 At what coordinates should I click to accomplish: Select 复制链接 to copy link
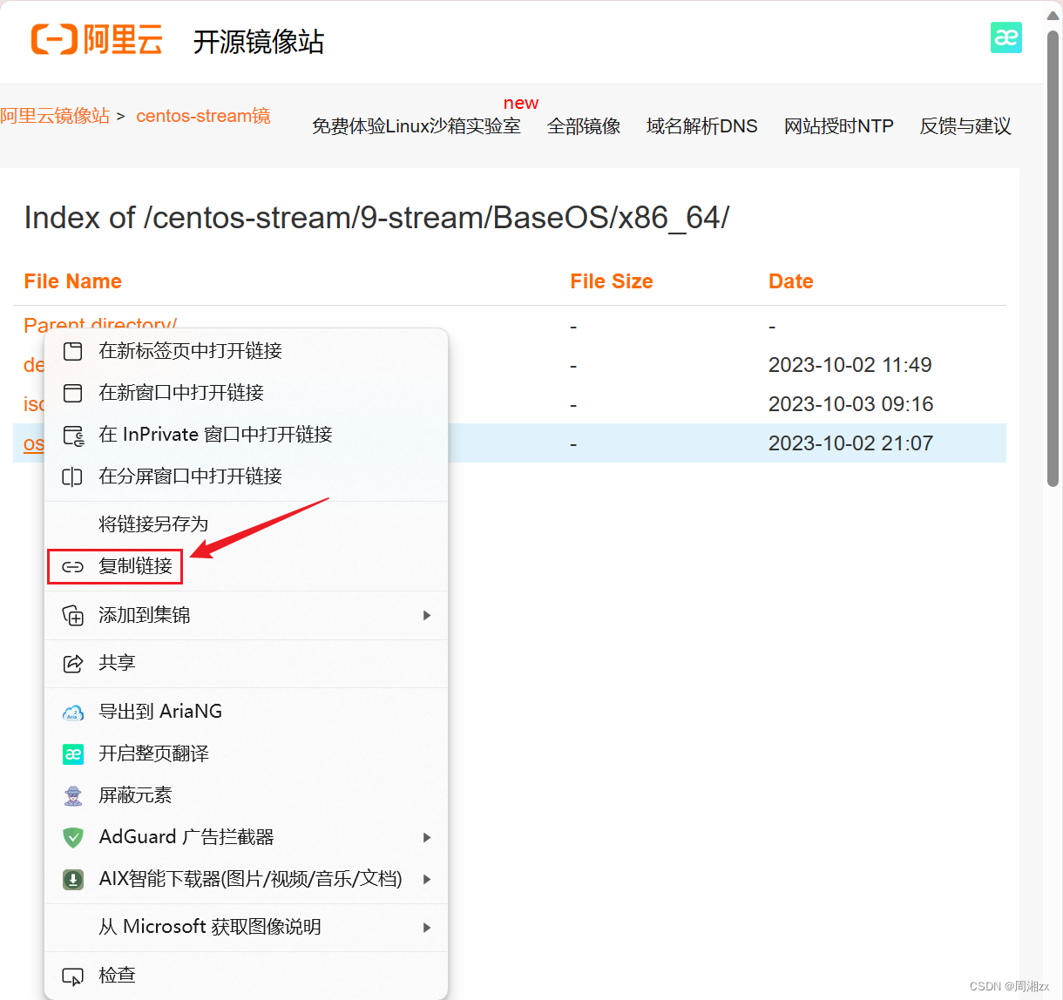(246, 566)
